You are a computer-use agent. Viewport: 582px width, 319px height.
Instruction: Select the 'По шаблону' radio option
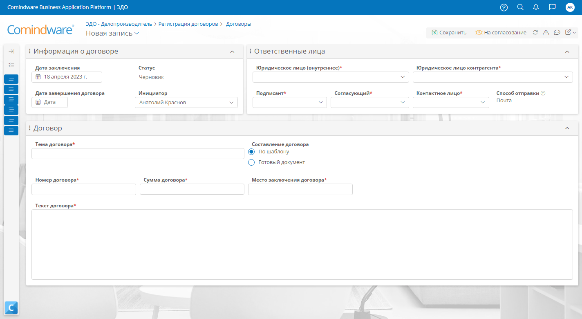tap(252, 152)
